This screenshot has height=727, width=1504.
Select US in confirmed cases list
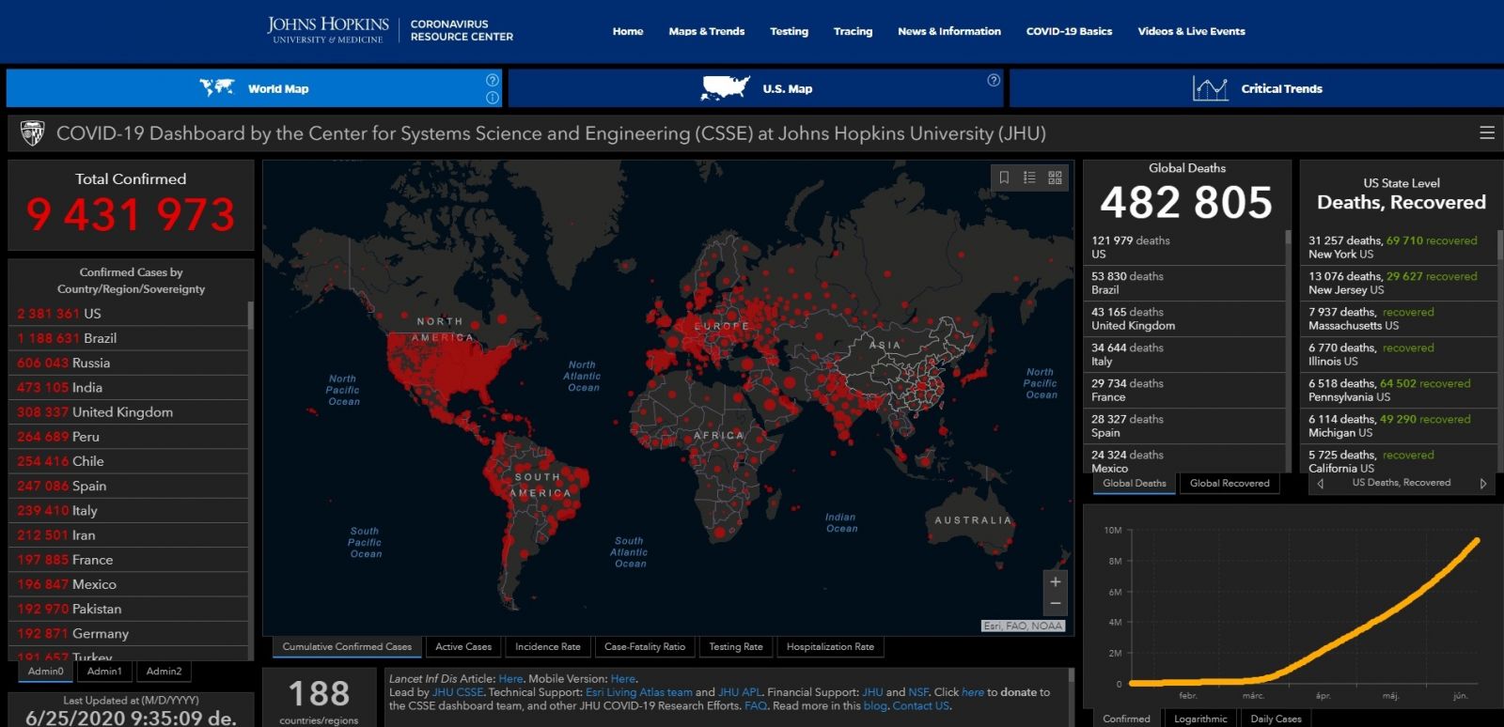tap(129, 314)
